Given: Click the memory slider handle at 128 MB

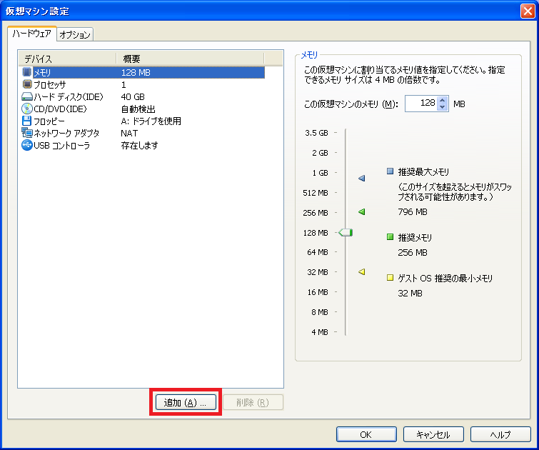Looking at the screenshot, I should (346, 232).
